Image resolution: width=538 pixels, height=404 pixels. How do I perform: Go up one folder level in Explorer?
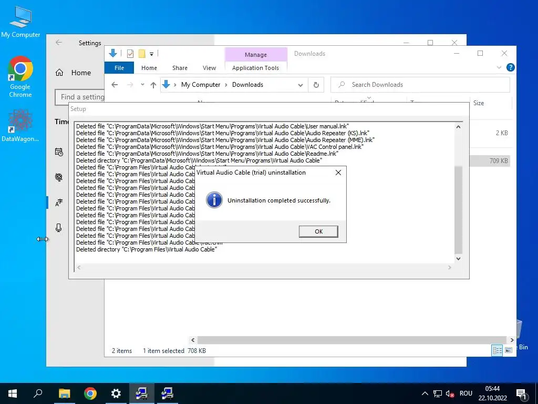pyautogui.click(x=153, y=85)
